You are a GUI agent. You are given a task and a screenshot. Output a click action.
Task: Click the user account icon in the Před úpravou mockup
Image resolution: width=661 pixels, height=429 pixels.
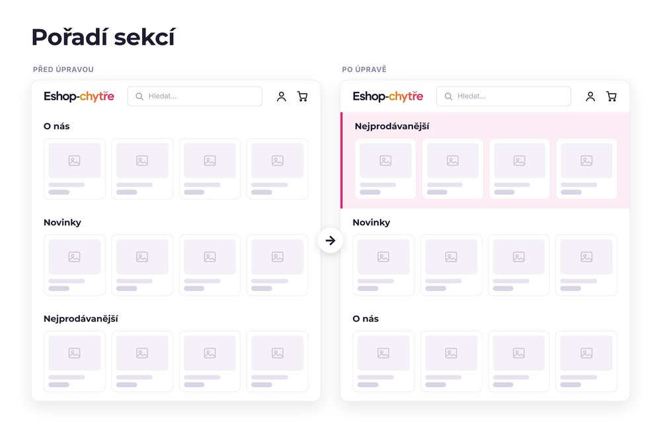(281, 96)
